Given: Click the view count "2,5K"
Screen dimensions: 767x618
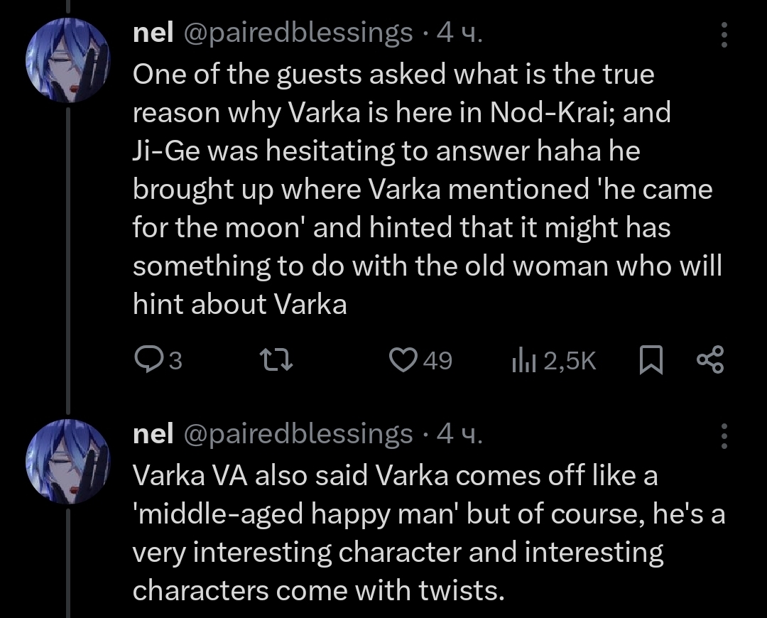Looking at the screenshot, I should pyautogui.click(x=570, y=362).
